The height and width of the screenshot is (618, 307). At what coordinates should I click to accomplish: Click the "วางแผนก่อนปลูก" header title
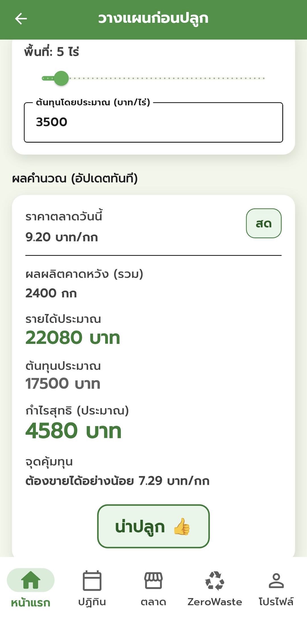coord(153,19)
